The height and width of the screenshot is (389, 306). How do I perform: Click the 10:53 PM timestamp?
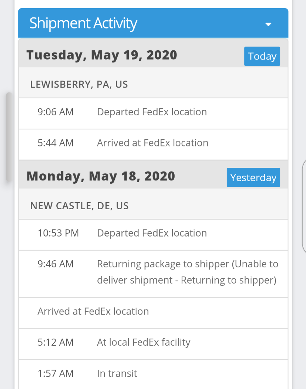[x=58, y=233]
